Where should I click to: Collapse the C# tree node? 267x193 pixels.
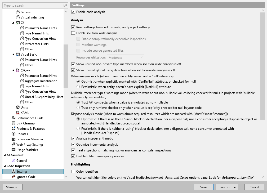[13, 23]
